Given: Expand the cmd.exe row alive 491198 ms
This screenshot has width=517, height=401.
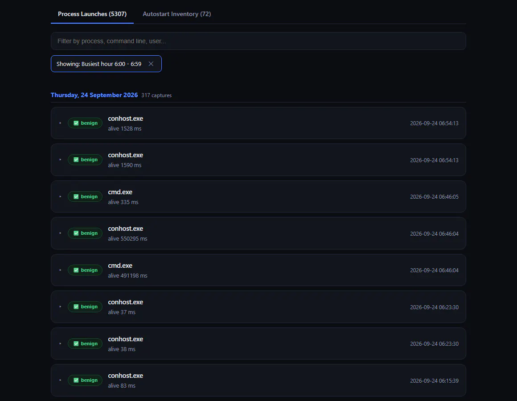Looking at the screenshot, I should click(60, 270).
